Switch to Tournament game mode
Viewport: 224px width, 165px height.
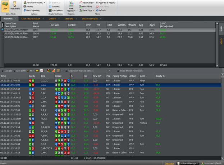click(14, 6)
